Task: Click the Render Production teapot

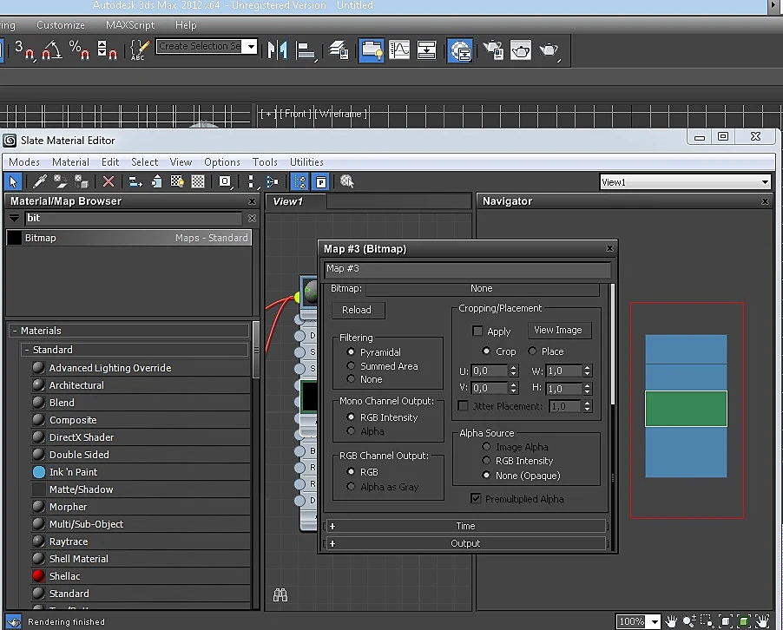Action: 549,50
